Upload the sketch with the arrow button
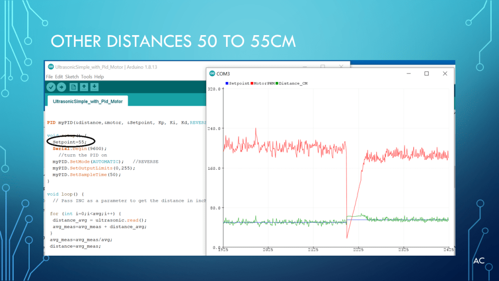 [61, 87]
